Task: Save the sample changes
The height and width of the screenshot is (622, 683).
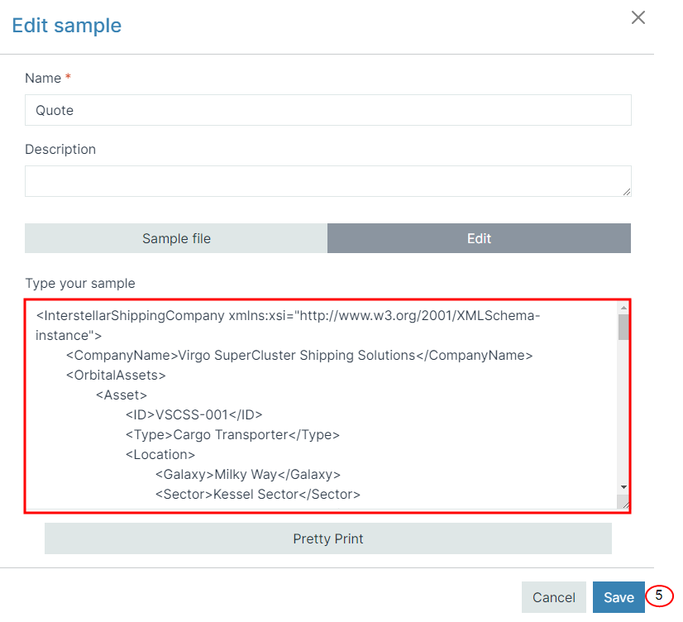Action: pos(619,597)
